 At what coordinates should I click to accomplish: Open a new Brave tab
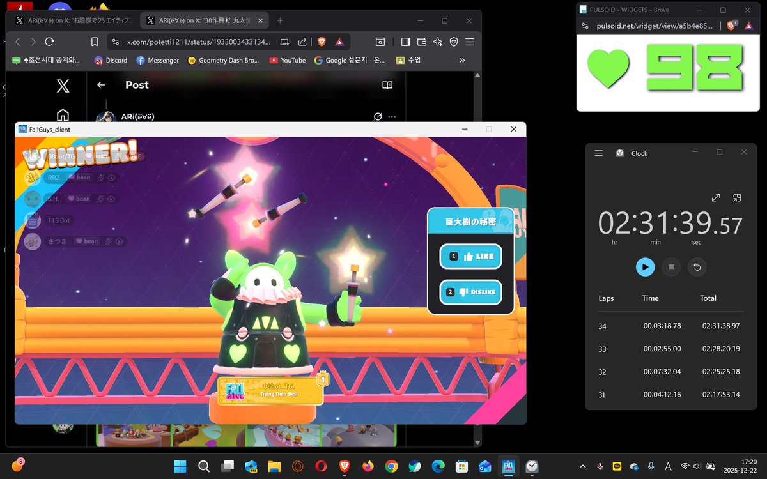point(280,20)
